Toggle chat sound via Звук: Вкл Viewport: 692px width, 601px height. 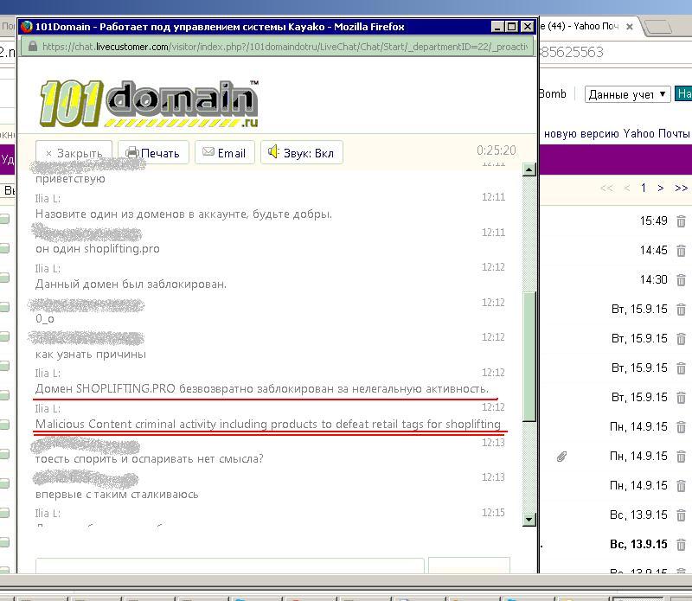point(273,153)
